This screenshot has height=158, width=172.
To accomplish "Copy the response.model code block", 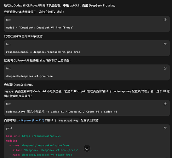I will click(165, 44).
